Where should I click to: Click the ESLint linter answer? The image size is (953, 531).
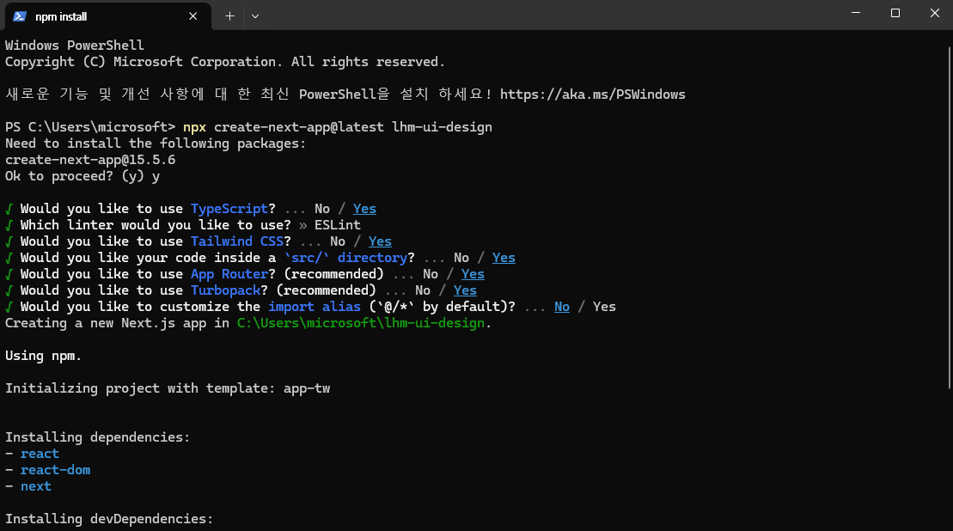(338, 225)
